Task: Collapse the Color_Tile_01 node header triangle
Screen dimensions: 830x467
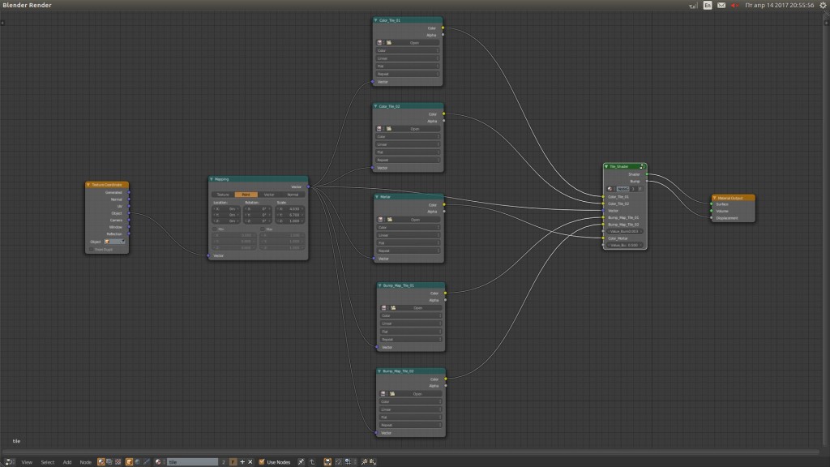Action: pyautogui.click(x=376, y=20)
